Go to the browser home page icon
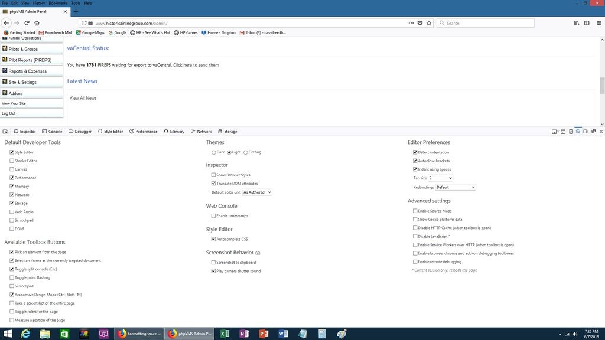Screen dimensions: 605x340 [37, 23]
